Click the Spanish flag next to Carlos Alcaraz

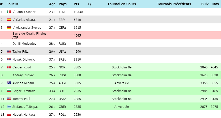9,20
